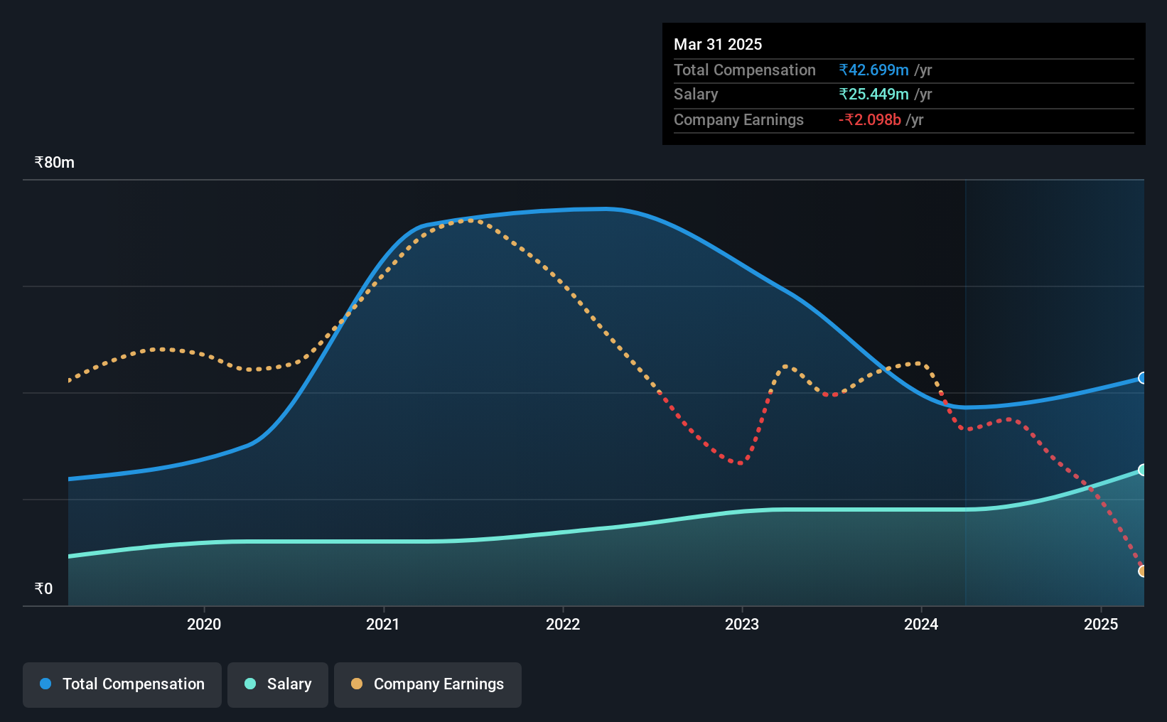The height and width of the screenshot is (722, 1167).
Task: Click the orange Company Earnings endpoint marker
Action: 1143,571
